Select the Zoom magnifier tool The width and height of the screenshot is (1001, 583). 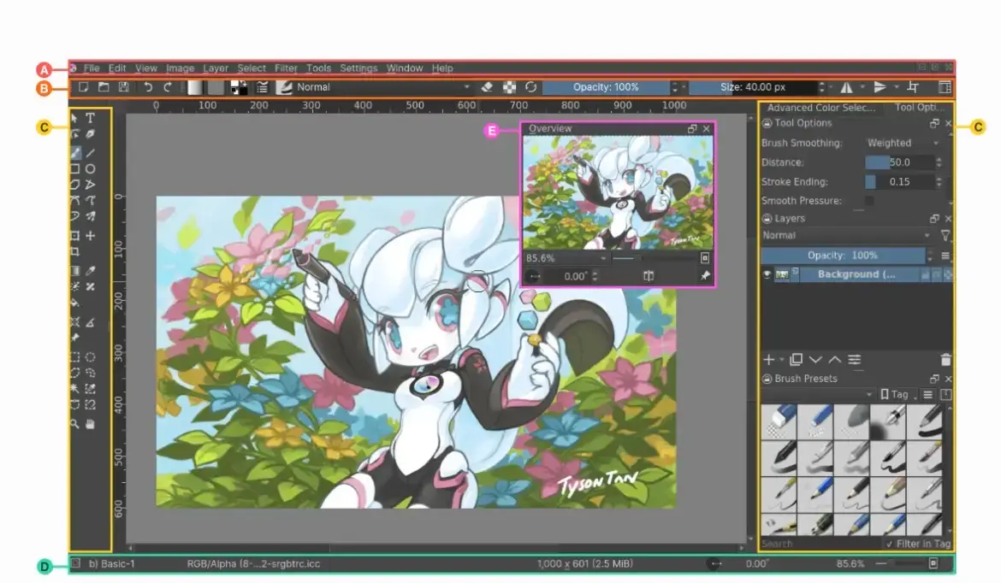[75, 424]
